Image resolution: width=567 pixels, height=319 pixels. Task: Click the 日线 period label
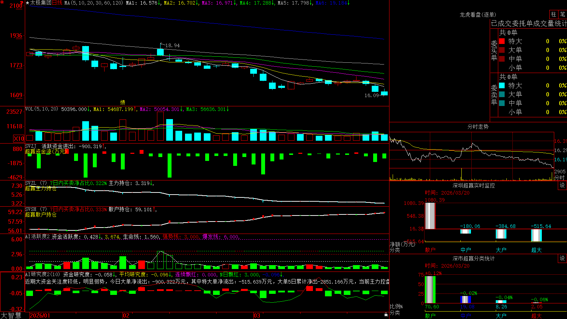click(57, 3)
